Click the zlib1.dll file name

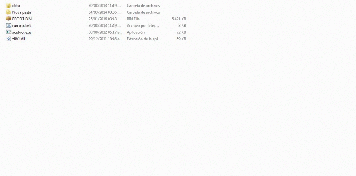(x=19, y=39)
